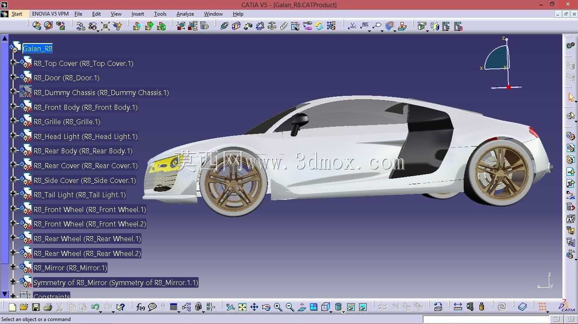Image resolution: width=578 pixels, height=324 pixels.
Task: Activate the What's This help cursor icon
Action: click(x=121, y=307)
